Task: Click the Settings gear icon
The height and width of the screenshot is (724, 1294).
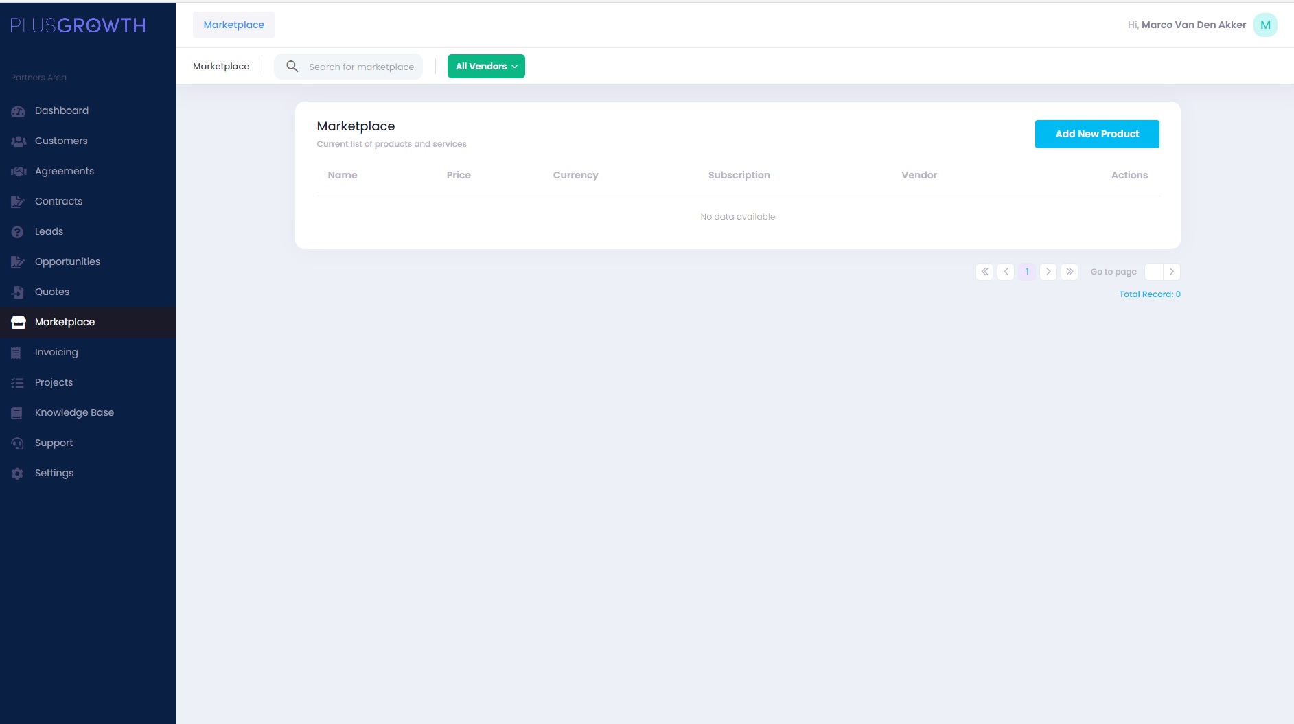Action: tap(18, 474)
